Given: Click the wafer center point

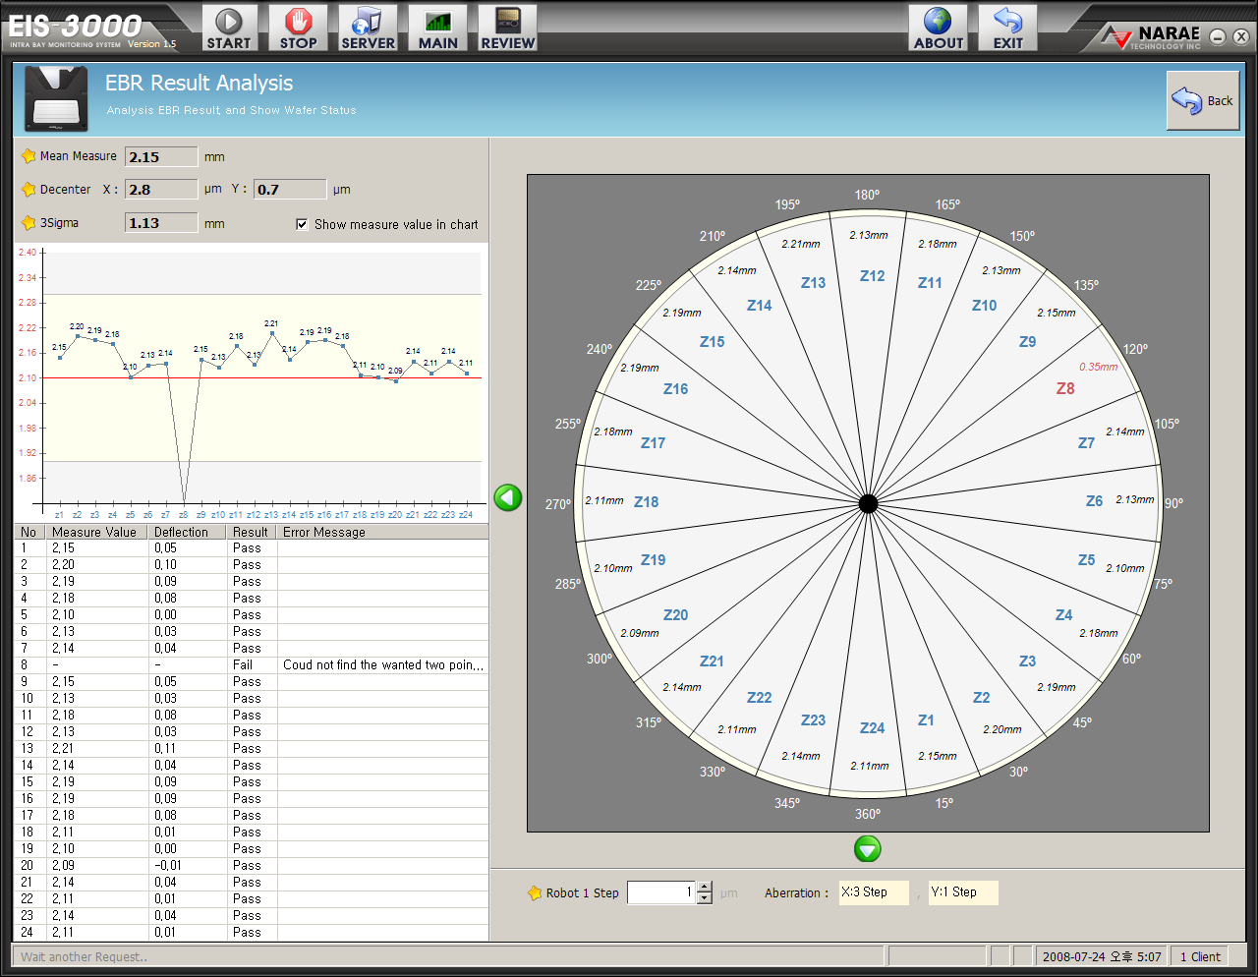Looking at the screenshot, I should coord(868,503).
